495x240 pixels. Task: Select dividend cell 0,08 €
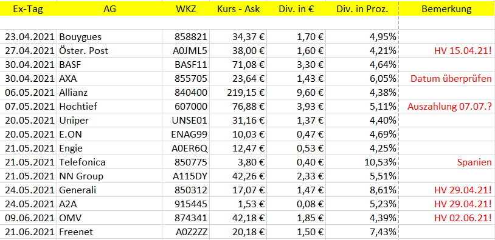(296, 204)
